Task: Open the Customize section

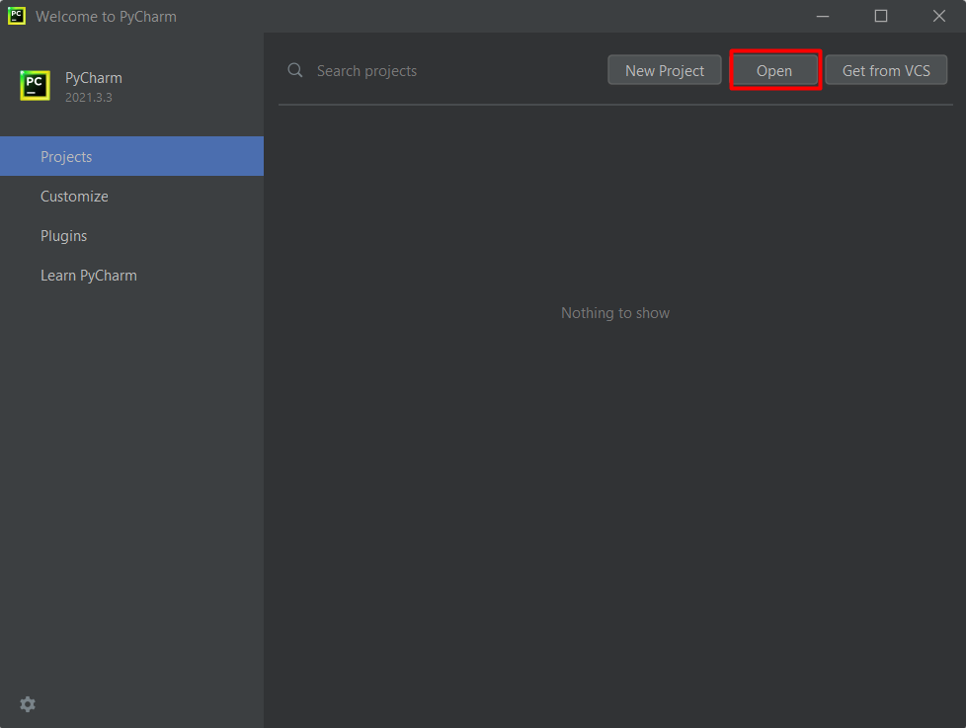Action: coord(74,196)
